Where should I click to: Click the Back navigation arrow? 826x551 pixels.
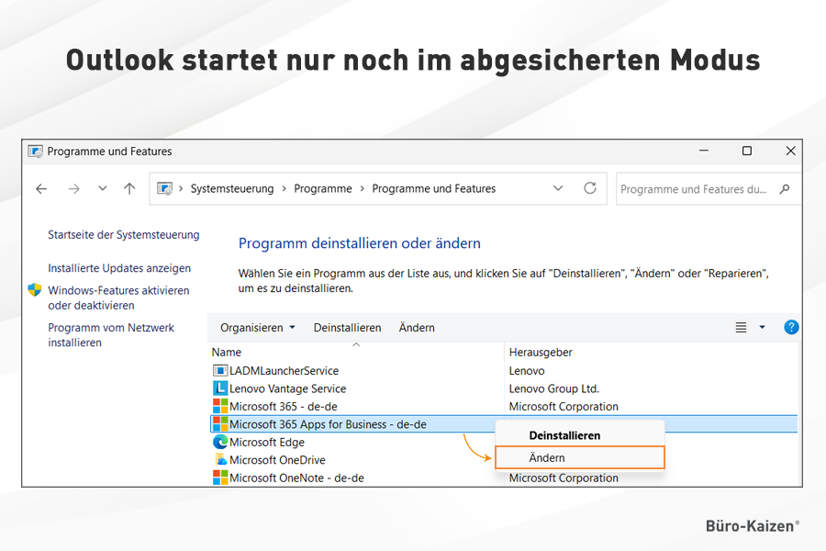pos(41,189)
